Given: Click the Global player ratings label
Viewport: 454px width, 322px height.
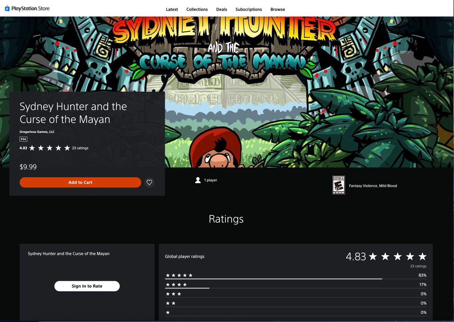Looking at the screenshot, I should (185, 256).
